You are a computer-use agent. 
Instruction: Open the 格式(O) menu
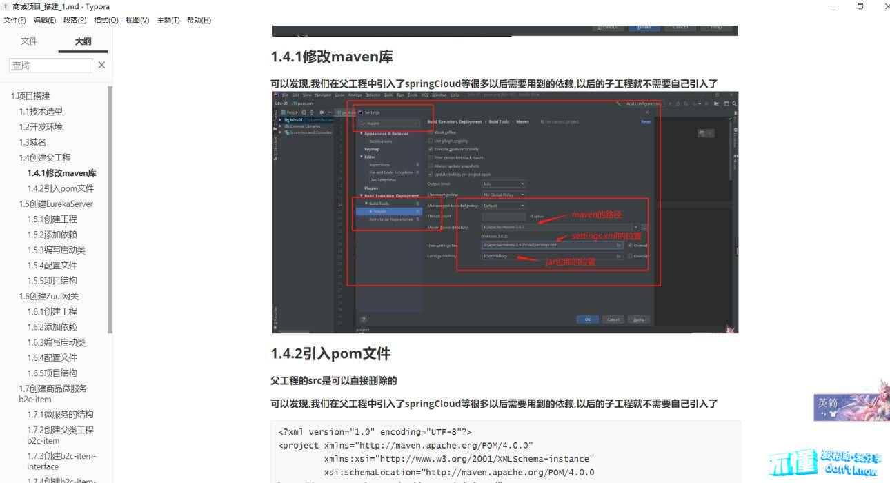click(x=106, y=20)
